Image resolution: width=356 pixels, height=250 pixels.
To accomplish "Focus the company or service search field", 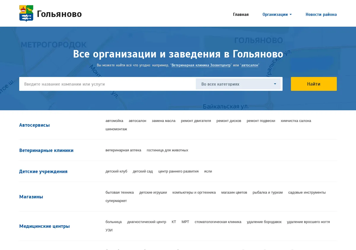I will (107, 84).
